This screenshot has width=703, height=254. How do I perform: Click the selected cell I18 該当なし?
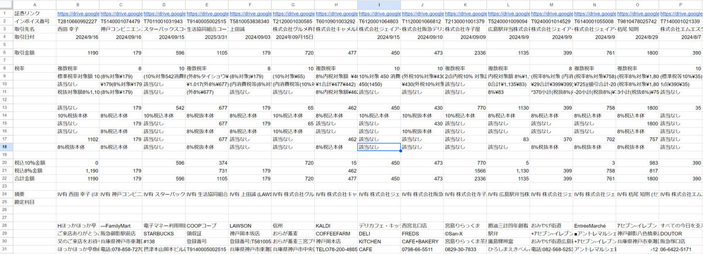(x=379, y=147)
